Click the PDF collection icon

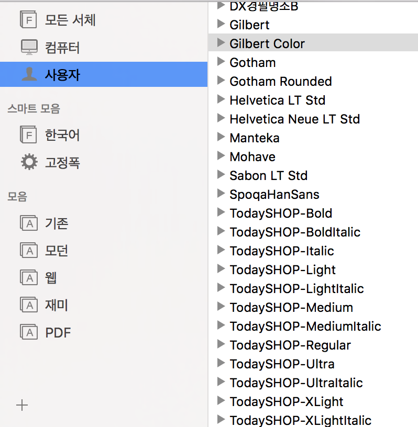coord(29,332)
